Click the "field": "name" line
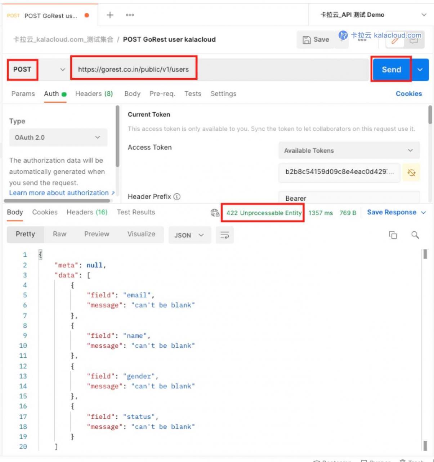Viewport: 434px width, 462px height. [x=118, y=336]
